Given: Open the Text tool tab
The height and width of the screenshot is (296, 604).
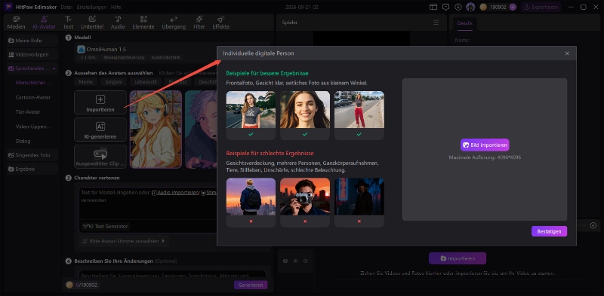Looking at the screenshot, I should click(68, 23).
